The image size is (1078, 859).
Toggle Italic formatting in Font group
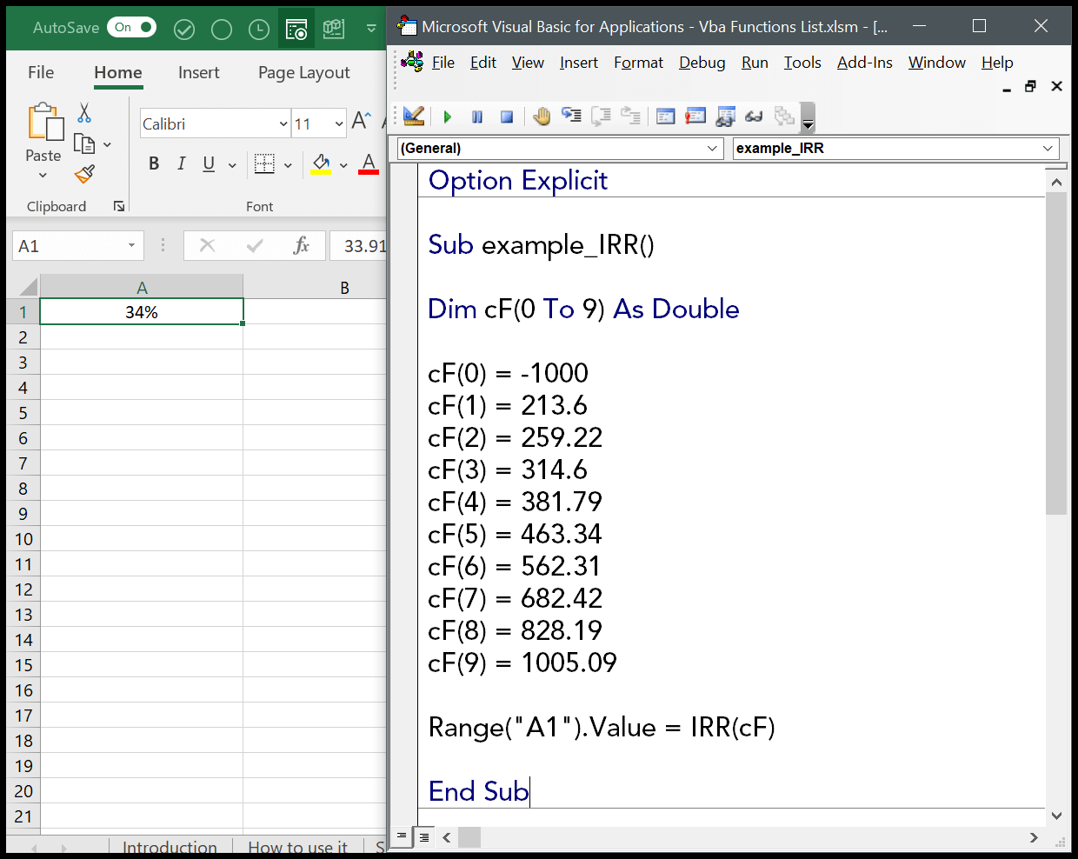pos(181,163)
